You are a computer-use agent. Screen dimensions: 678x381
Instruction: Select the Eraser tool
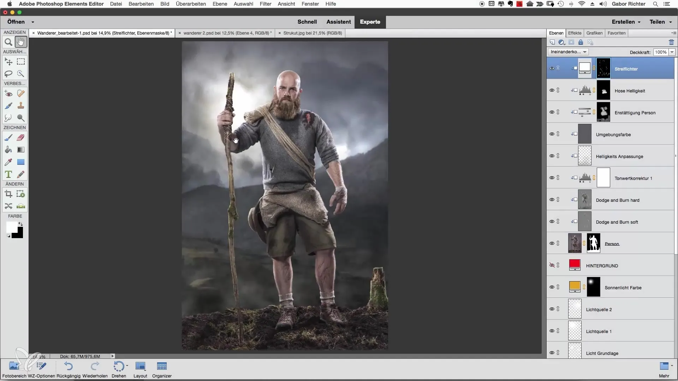click(21, 138)
